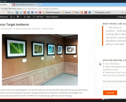The width and height of the screenshot is (126, 102).
Task: Open the Quick Tips category link
Action: click(36, 29)
